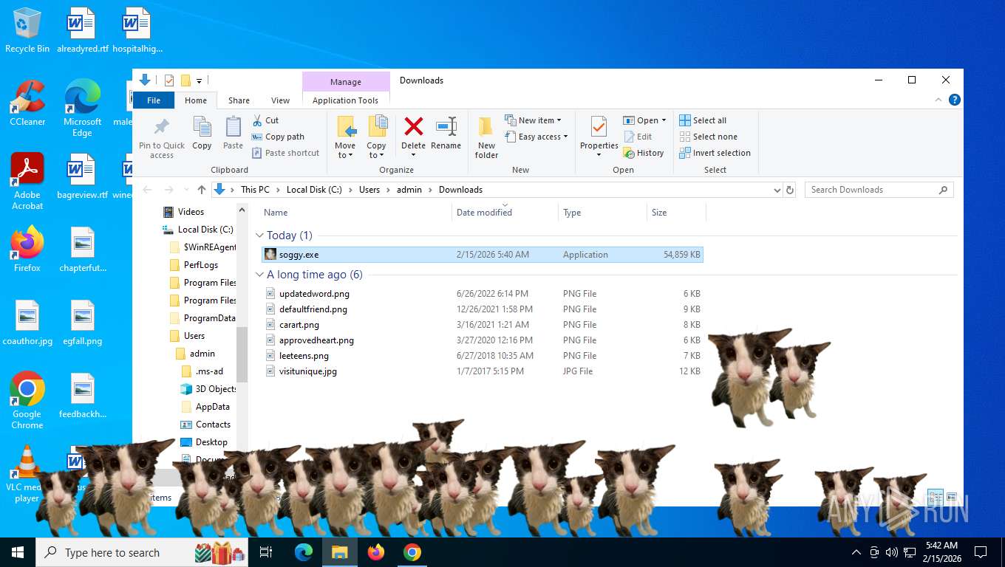This screenshot has width=1005, height=567.
Task: Select soggy.exe file
Action: (483, 255)
